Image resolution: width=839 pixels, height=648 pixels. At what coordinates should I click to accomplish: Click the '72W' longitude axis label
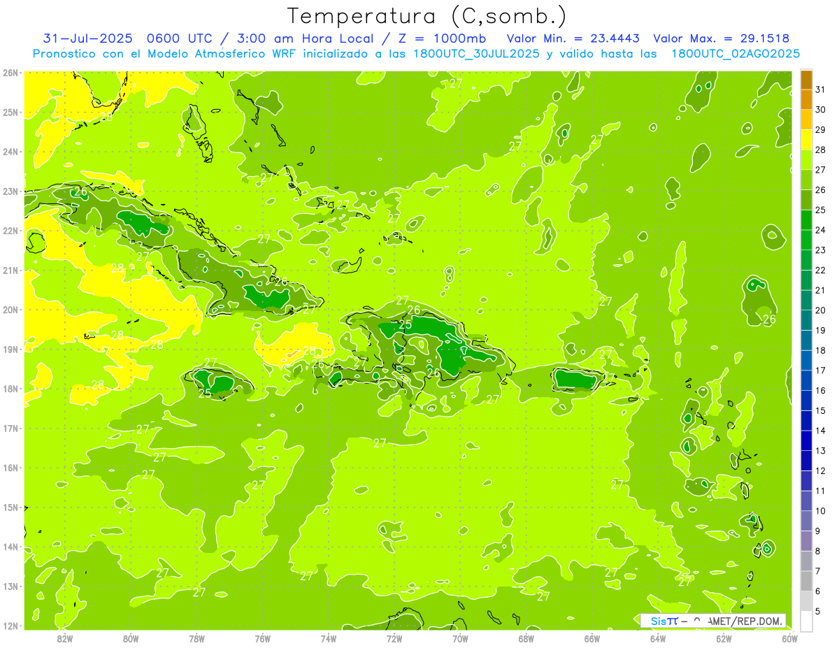coord(394,638)
